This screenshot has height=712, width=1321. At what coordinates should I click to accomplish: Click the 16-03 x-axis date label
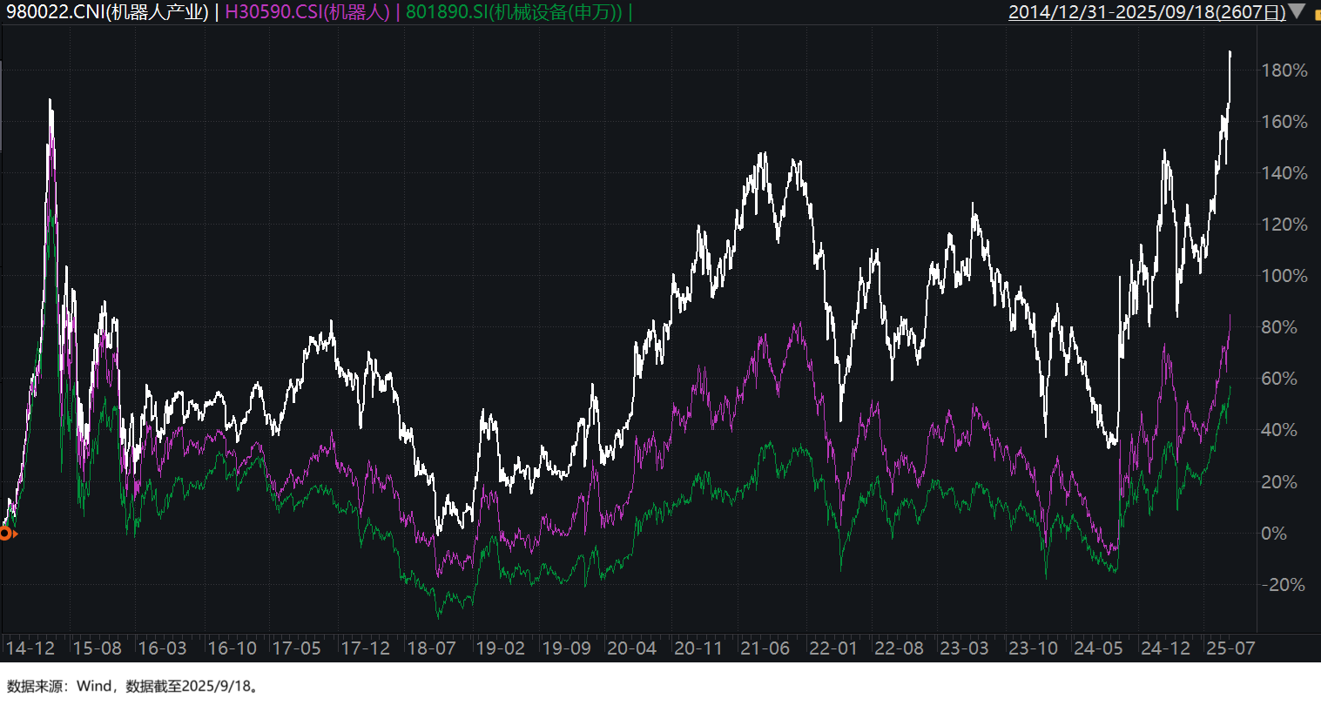162,648
